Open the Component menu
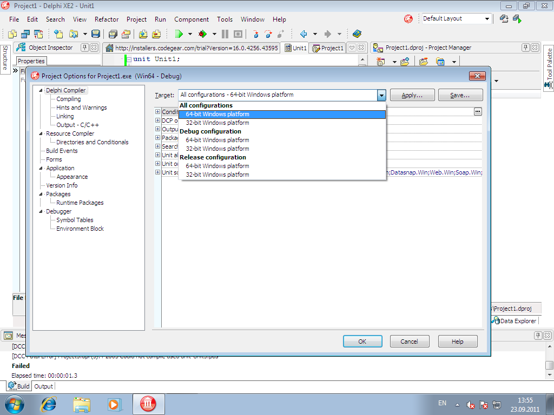 pos(192,19)
